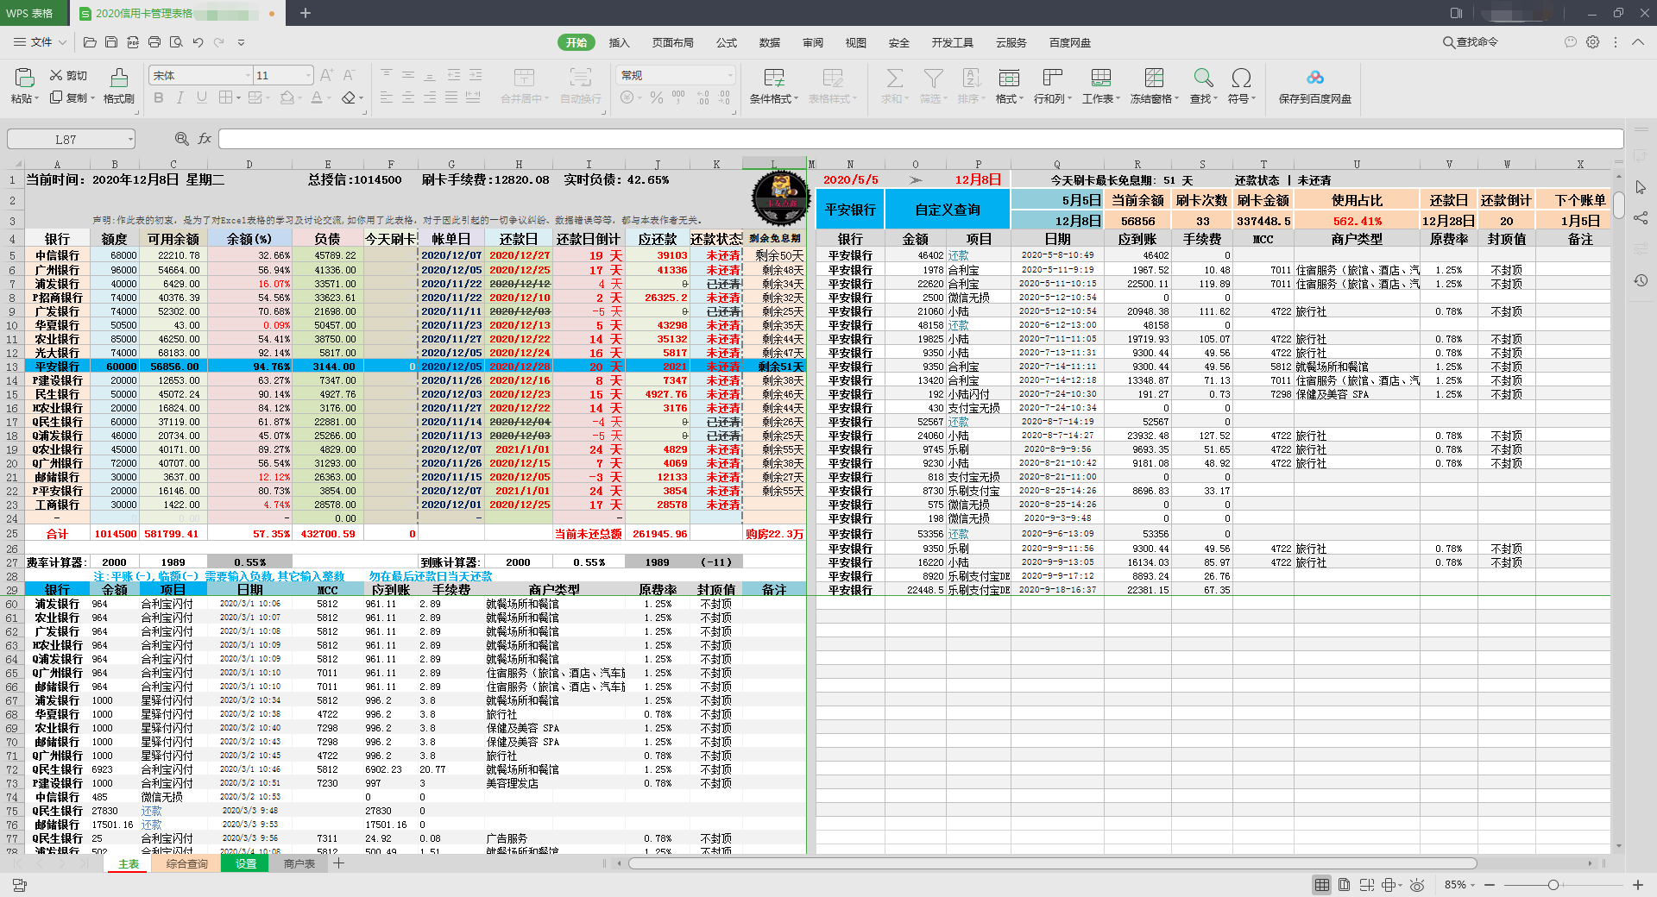Switch to the 数据 (Data) tab
The image size is (1657, 897).
(x=770, y=42)
